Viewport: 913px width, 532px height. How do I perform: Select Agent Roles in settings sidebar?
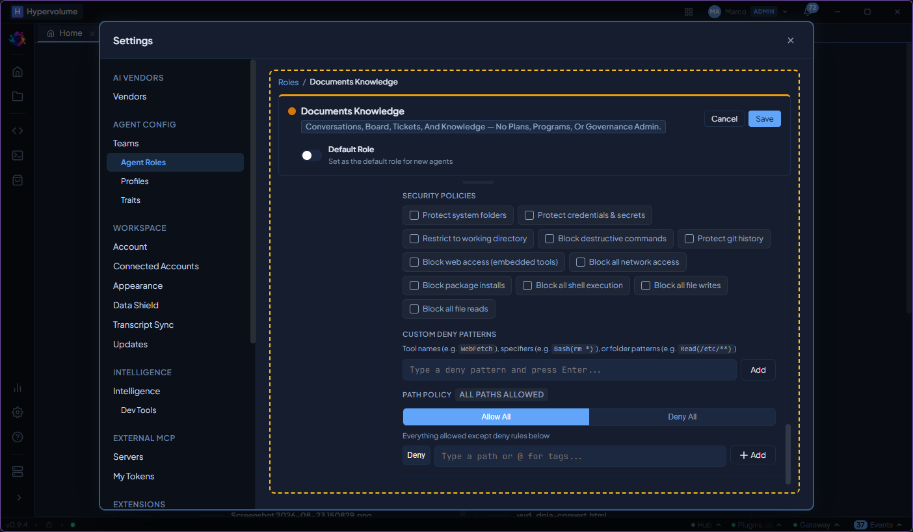pyautogui.click(x=175, y=163)
